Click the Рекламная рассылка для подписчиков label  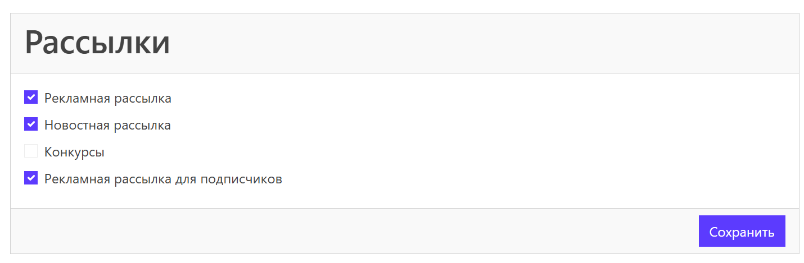[163, 179]
